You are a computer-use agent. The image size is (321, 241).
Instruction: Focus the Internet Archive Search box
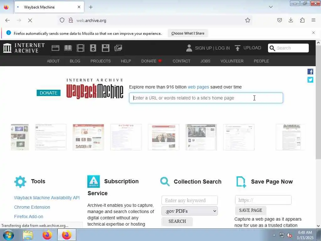[x=288, y=48]
